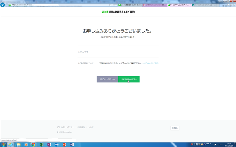The height and width of the screenshot is (147, 236).
Task: Open OneNote from the taskbar
Action: 49,145
